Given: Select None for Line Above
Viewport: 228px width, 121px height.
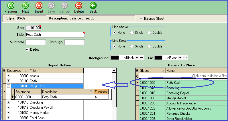Looking at the screenshot, I should [x=114, y=33].
